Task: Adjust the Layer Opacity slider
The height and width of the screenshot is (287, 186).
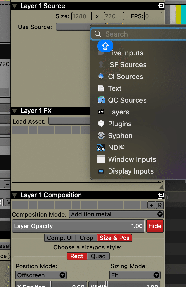Action: tap(78, 226)
